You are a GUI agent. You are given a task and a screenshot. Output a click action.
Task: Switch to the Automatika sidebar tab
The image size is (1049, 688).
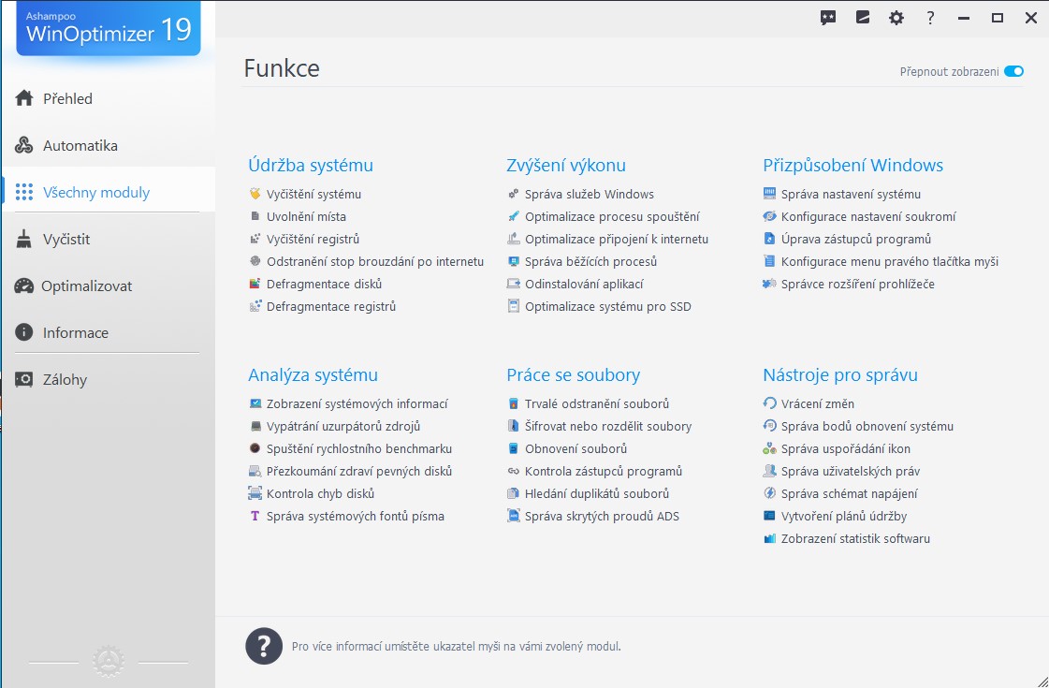(x=80, y=146)
